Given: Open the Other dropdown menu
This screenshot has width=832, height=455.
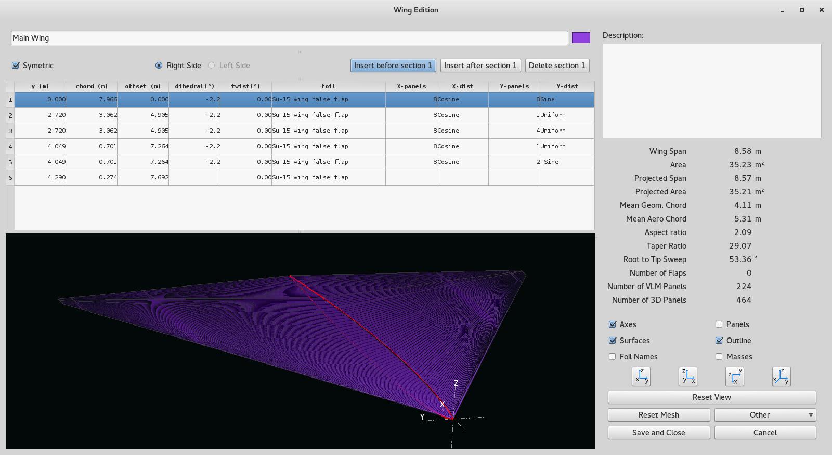Looking at the screenshot, I should [765, 415].
